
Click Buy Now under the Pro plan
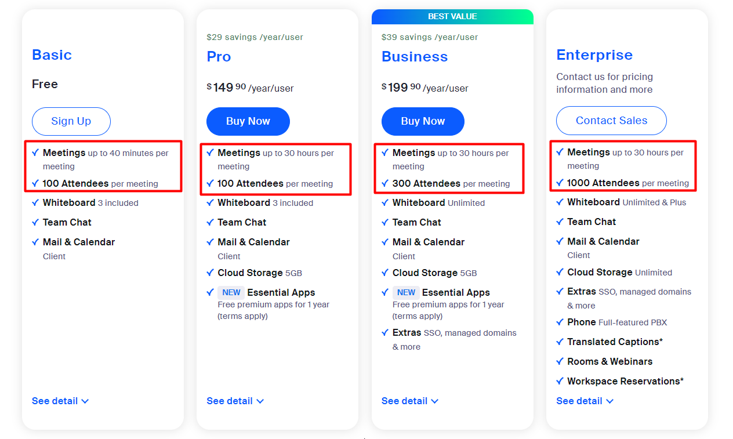pos(248,121)
